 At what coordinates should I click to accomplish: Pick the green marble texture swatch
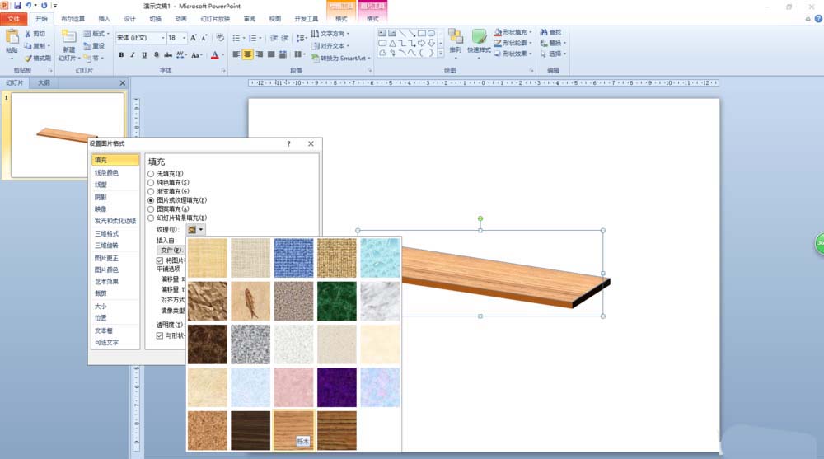(336, 301)
